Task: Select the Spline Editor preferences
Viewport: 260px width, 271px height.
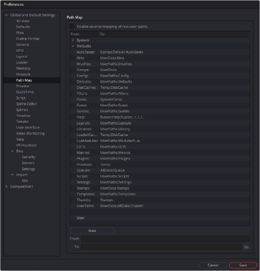Action: (x=27, y=104)
